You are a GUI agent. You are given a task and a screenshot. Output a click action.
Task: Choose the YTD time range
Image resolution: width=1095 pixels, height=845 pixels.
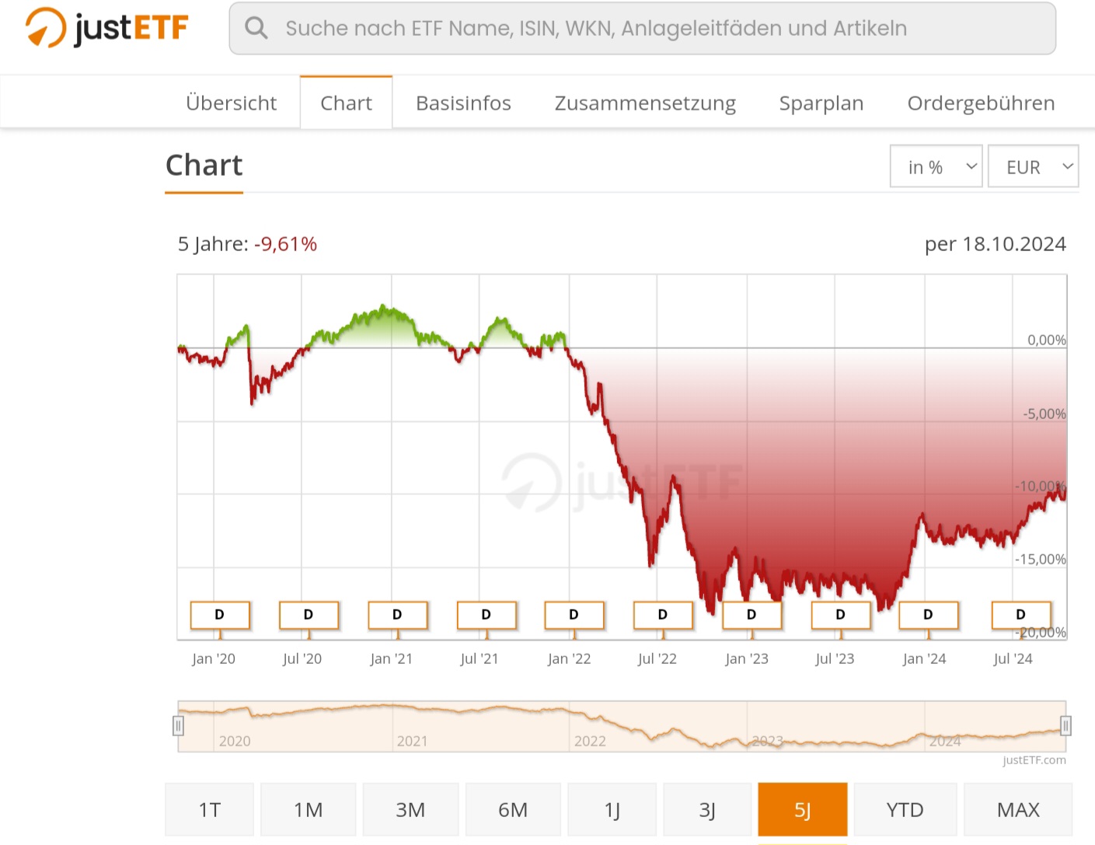[905, 810]
